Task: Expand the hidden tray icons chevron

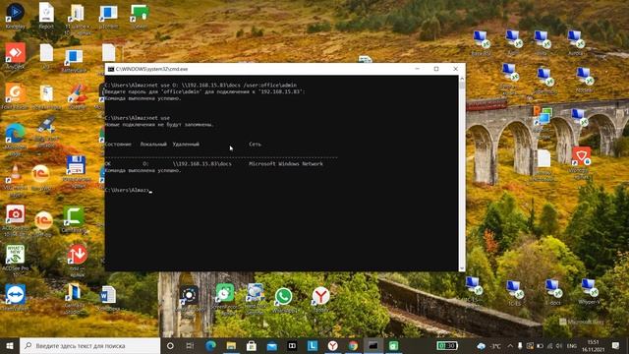Action: 510,346
